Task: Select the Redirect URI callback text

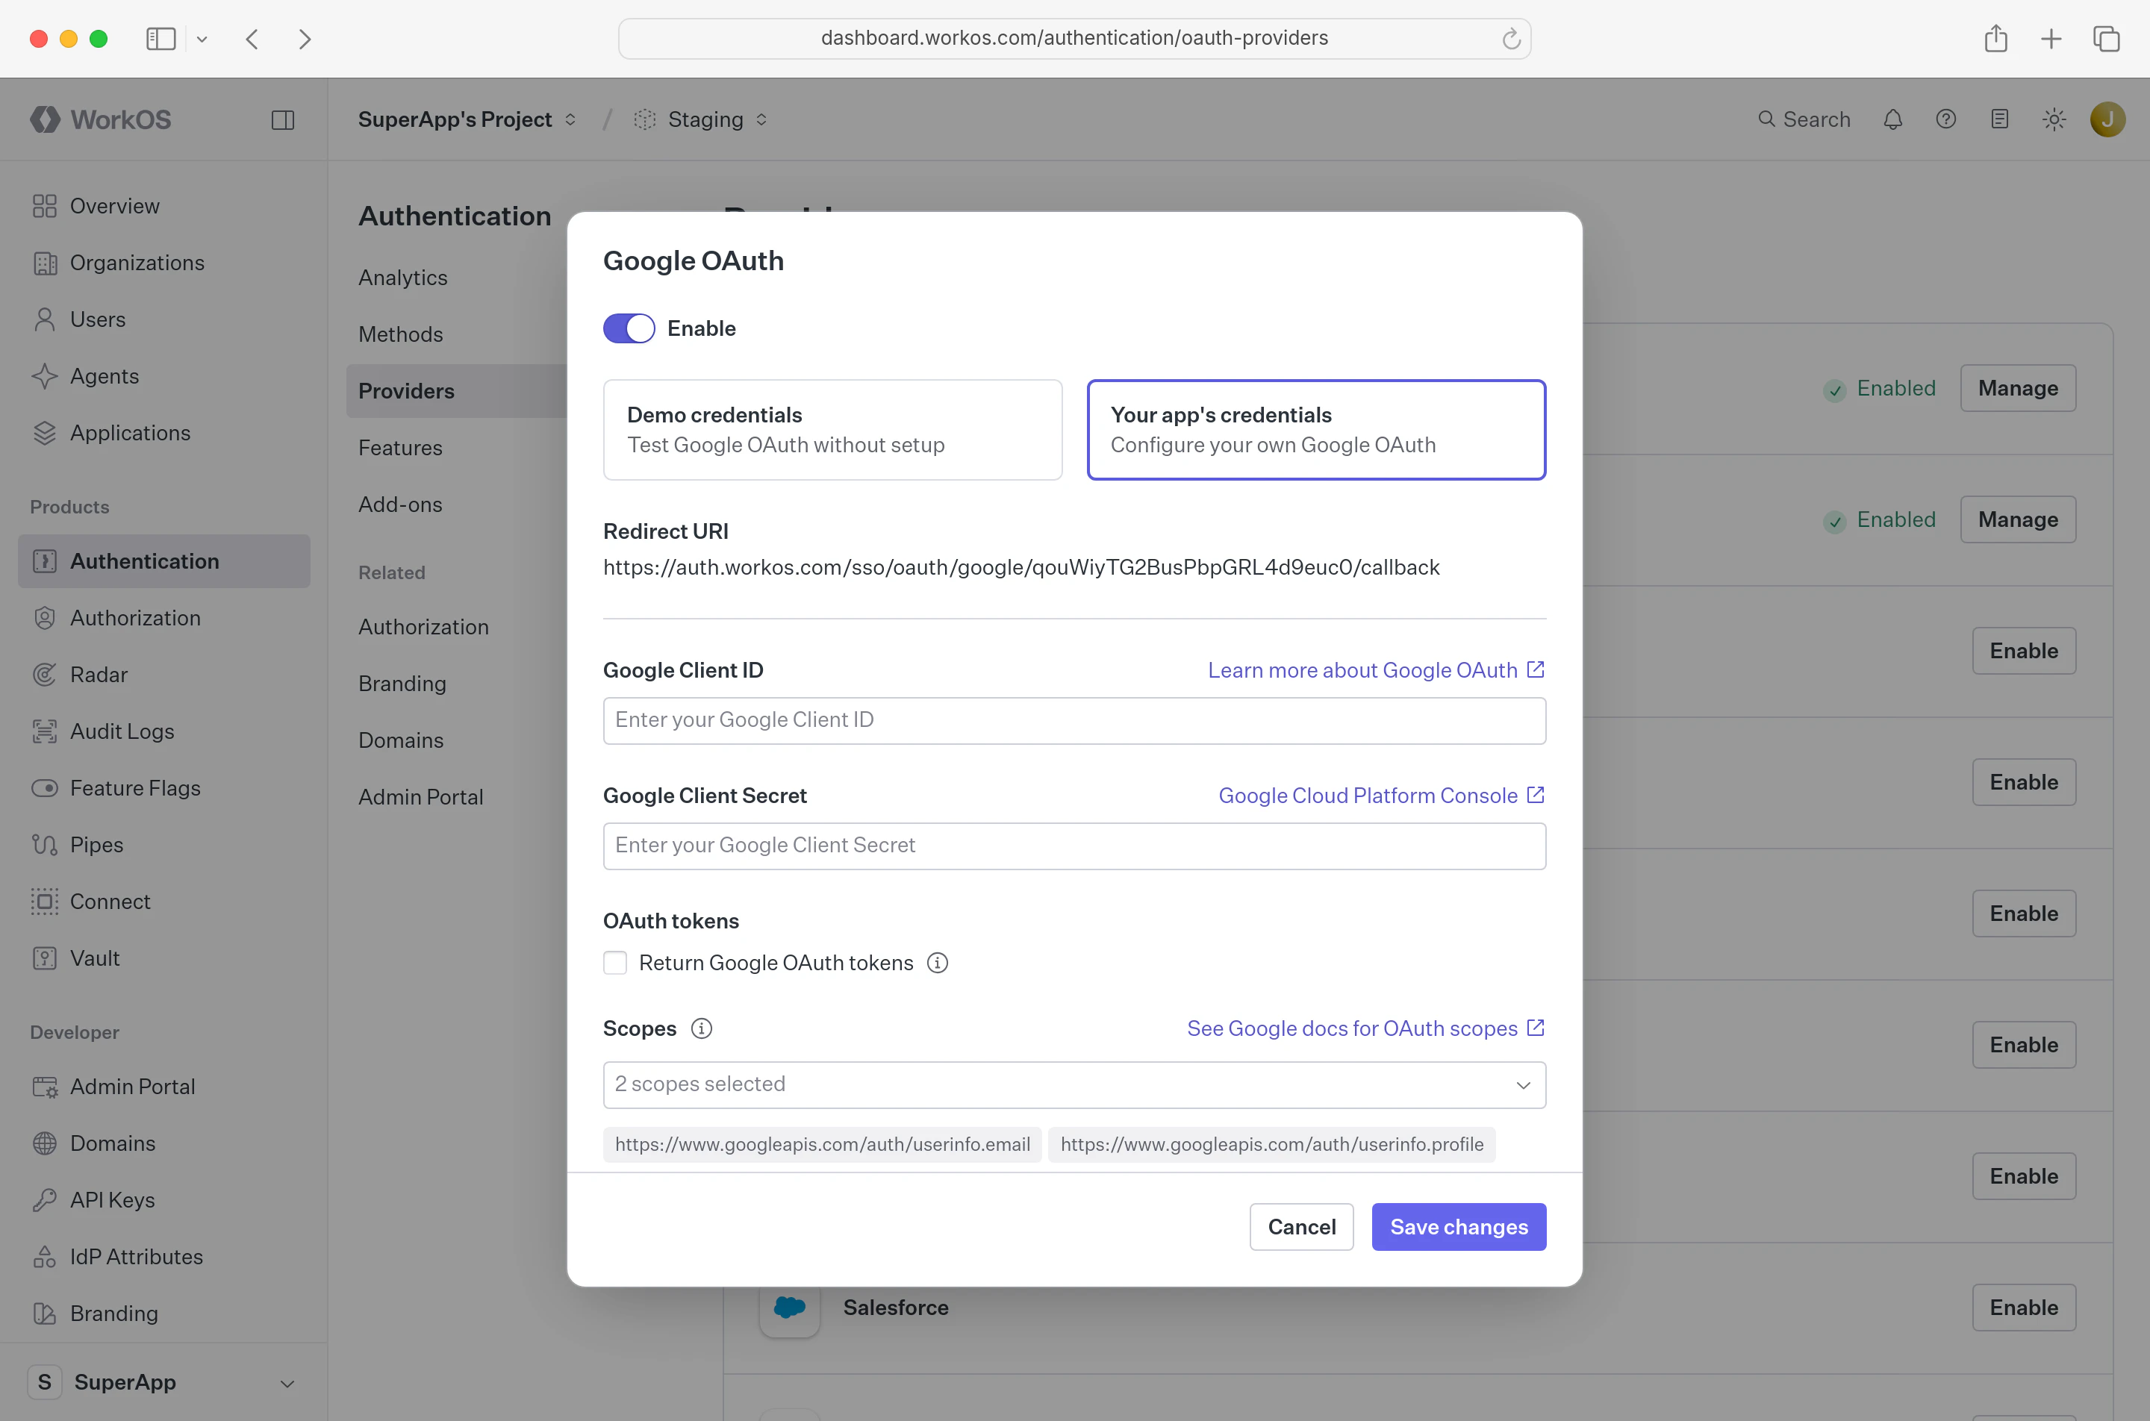Action: point(1021,567)
